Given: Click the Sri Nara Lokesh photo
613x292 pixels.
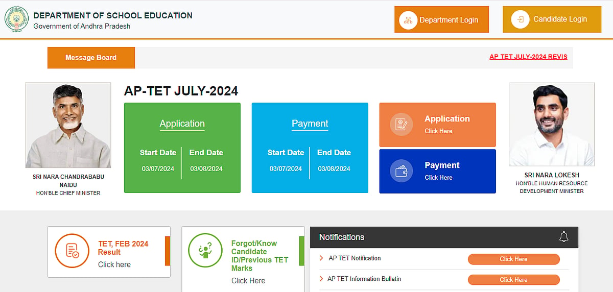Looking at the screenshot, I should click(551, 124).
